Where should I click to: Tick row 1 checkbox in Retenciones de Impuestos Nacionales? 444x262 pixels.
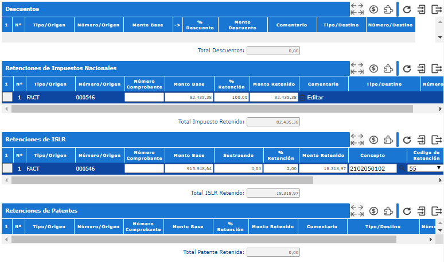7,97
